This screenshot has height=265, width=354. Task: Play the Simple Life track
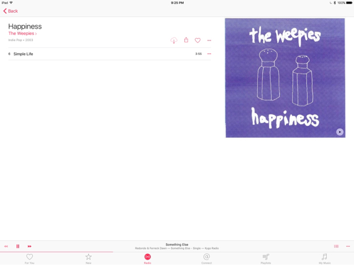point(110,54)
